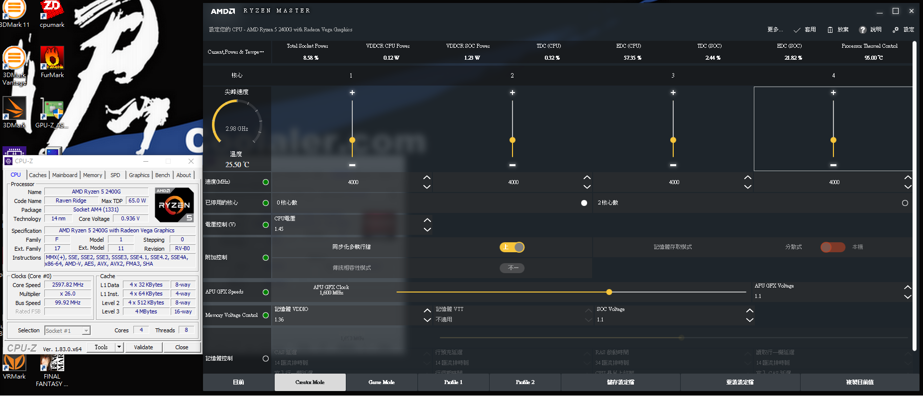Toggle the APU GFX Speeds control indicator
Image resolution: width=923 pixels, height=396 pixels.
pos(266,292)
